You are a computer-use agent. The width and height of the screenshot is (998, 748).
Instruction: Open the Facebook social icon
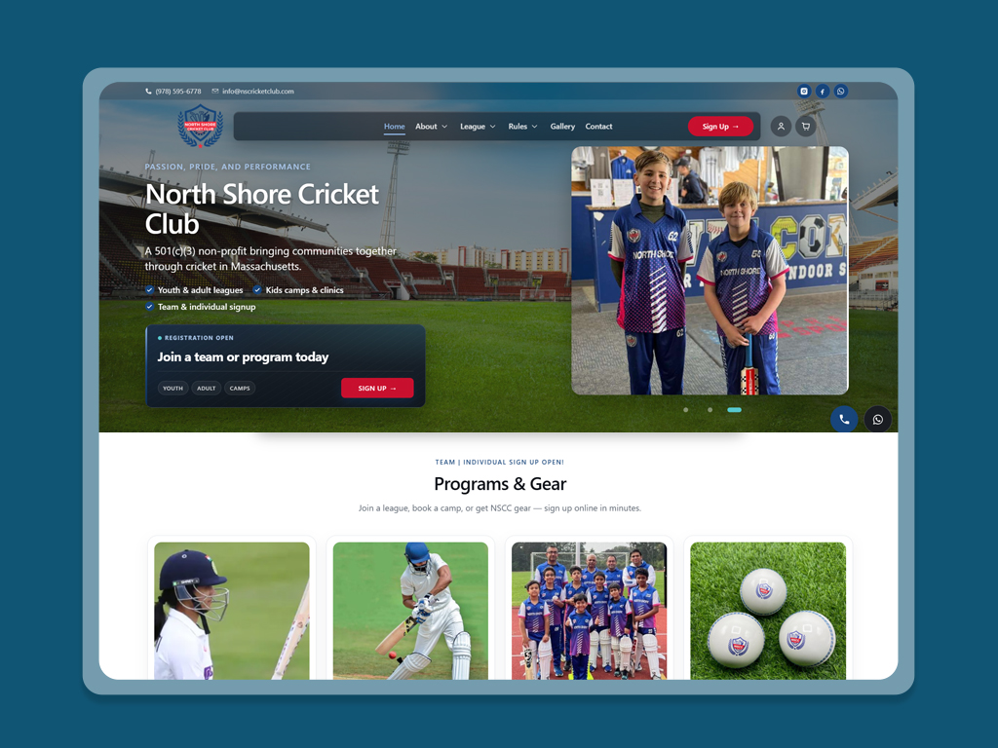[x=823, y=91]
